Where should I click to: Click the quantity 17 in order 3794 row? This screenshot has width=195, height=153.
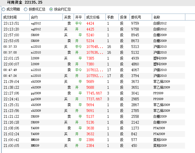109,76
